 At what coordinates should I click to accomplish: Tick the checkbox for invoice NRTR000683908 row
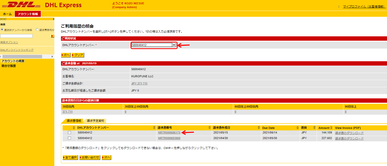(69, 138)
